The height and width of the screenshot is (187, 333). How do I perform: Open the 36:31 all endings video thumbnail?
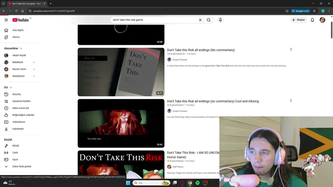pos(121,72)
